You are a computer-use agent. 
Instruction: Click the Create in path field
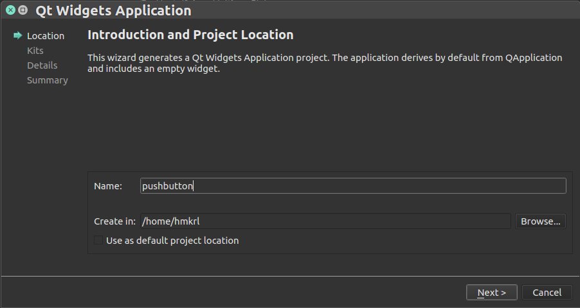click(325, 221)
